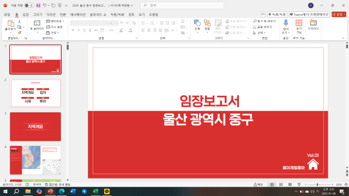Image resolution: width=349 pixels, height=196 pixels.
Task: Open the font name combo box
Action: 89,23
